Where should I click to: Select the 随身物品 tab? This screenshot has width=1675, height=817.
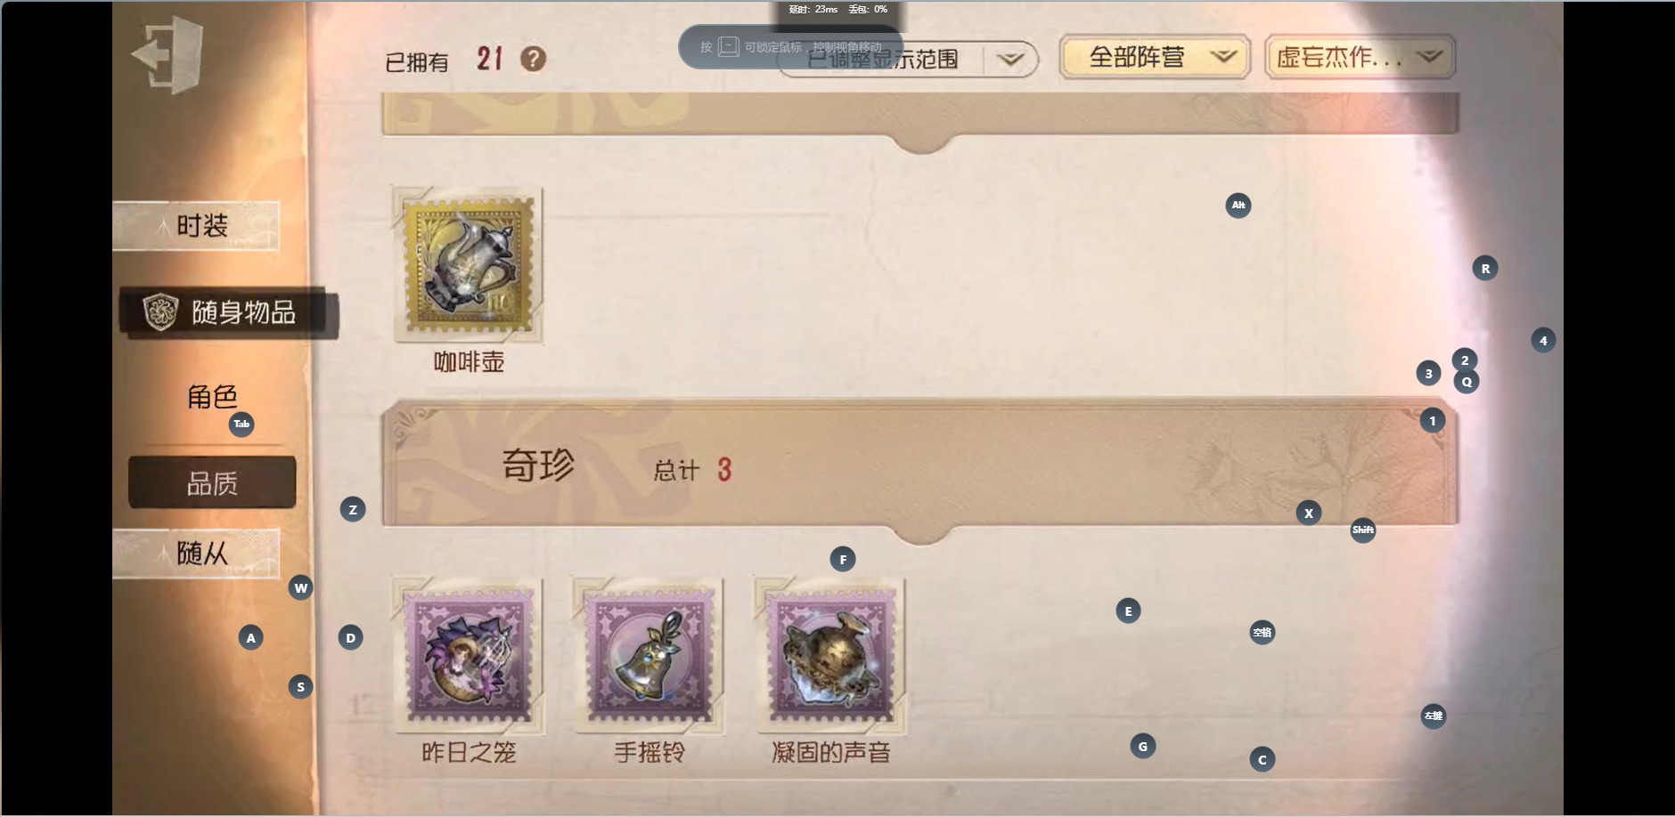pyautogui.click(x=229, y=312)
